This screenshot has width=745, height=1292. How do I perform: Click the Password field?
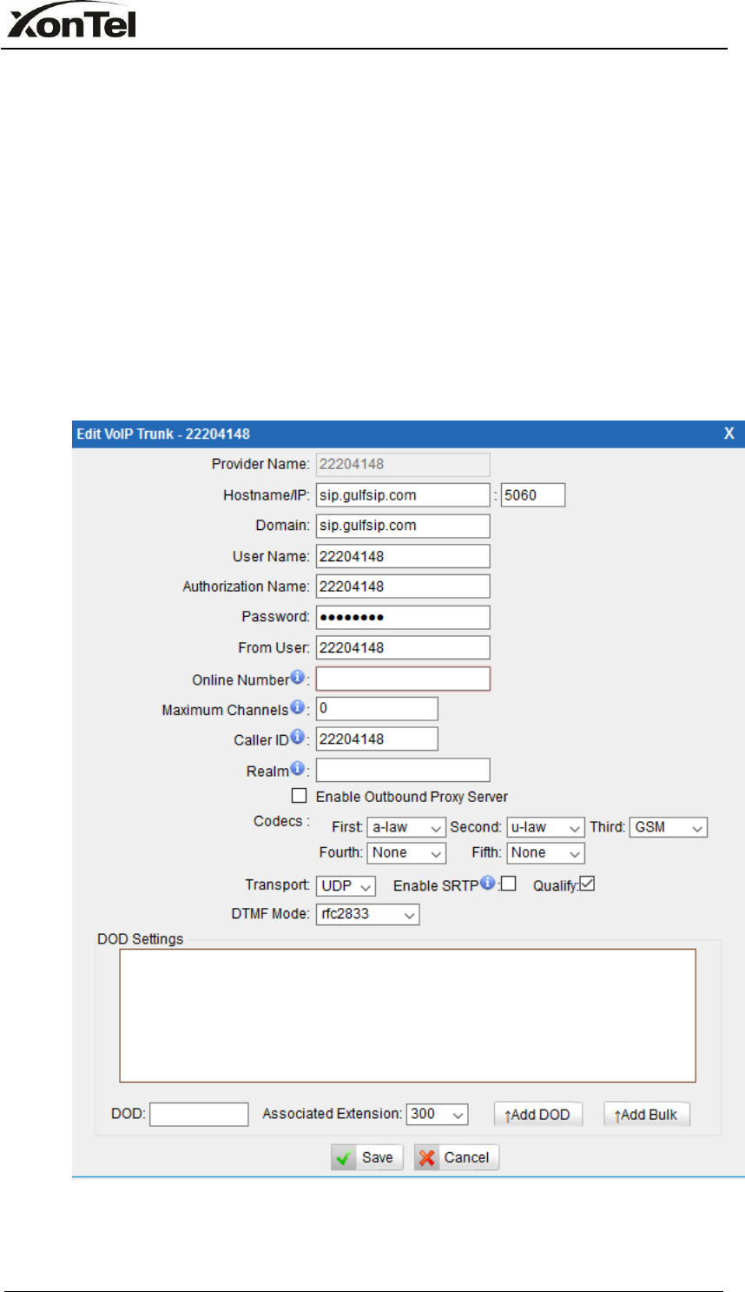pyautogui.click(x=403, y=617)
